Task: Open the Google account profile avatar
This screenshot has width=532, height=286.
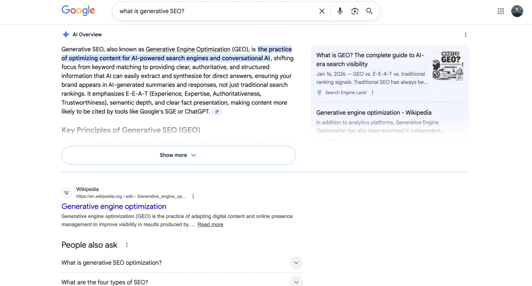Action: [x=517, y=11]
